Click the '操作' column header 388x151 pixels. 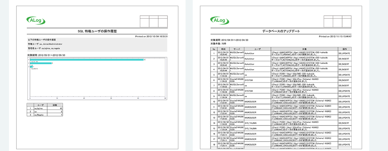point(344,49)
